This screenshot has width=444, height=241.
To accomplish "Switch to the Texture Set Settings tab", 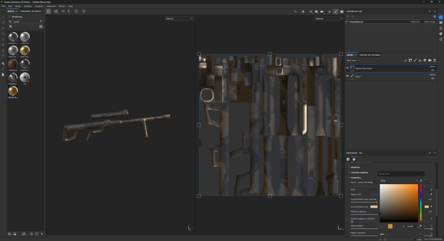I will pyautogui.click(x=369, y=55).
